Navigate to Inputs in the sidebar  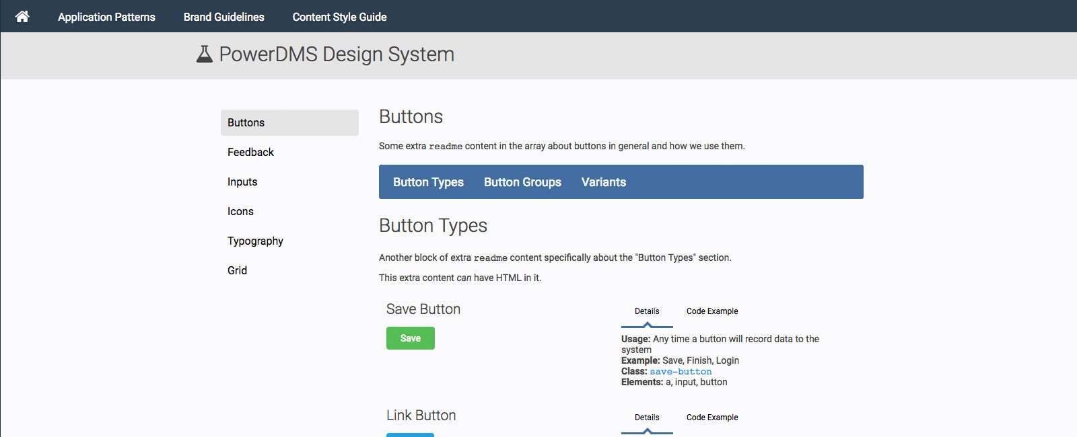pyautogui.click(x=242, y=182)
